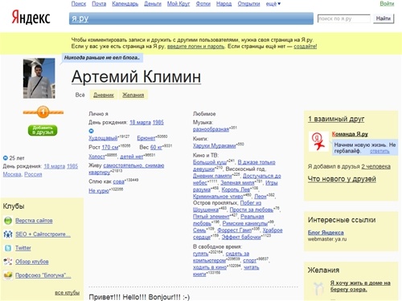Click the 170 см height link
This screenshot has width=402, height=301.
click(x=110, y=148)
